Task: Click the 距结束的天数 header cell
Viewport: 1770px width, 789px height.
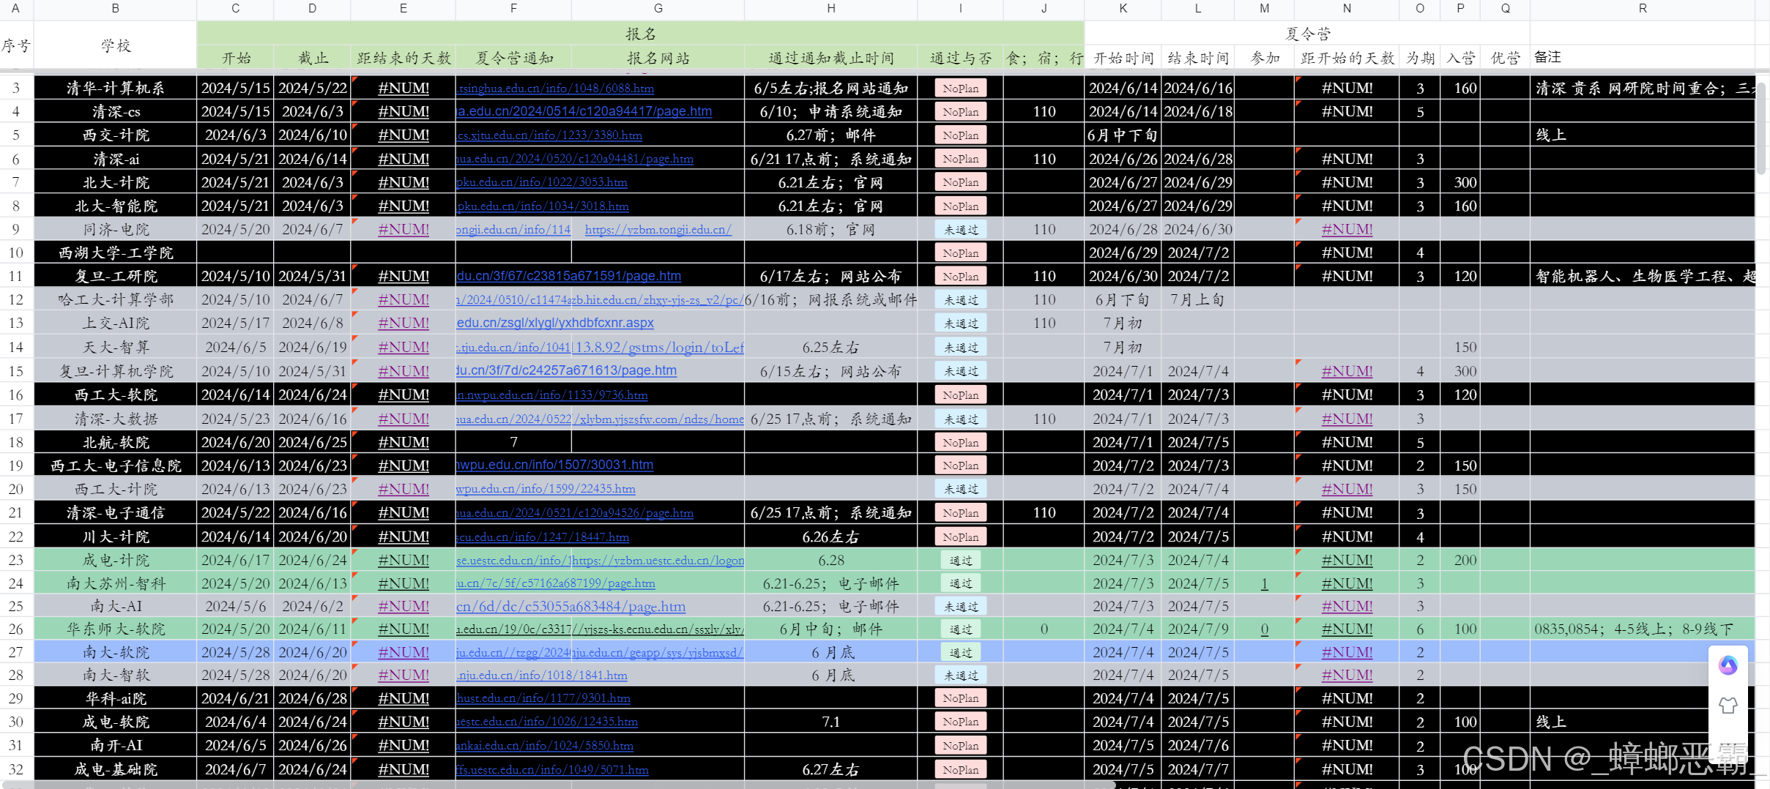Action: tap(404, 58)
